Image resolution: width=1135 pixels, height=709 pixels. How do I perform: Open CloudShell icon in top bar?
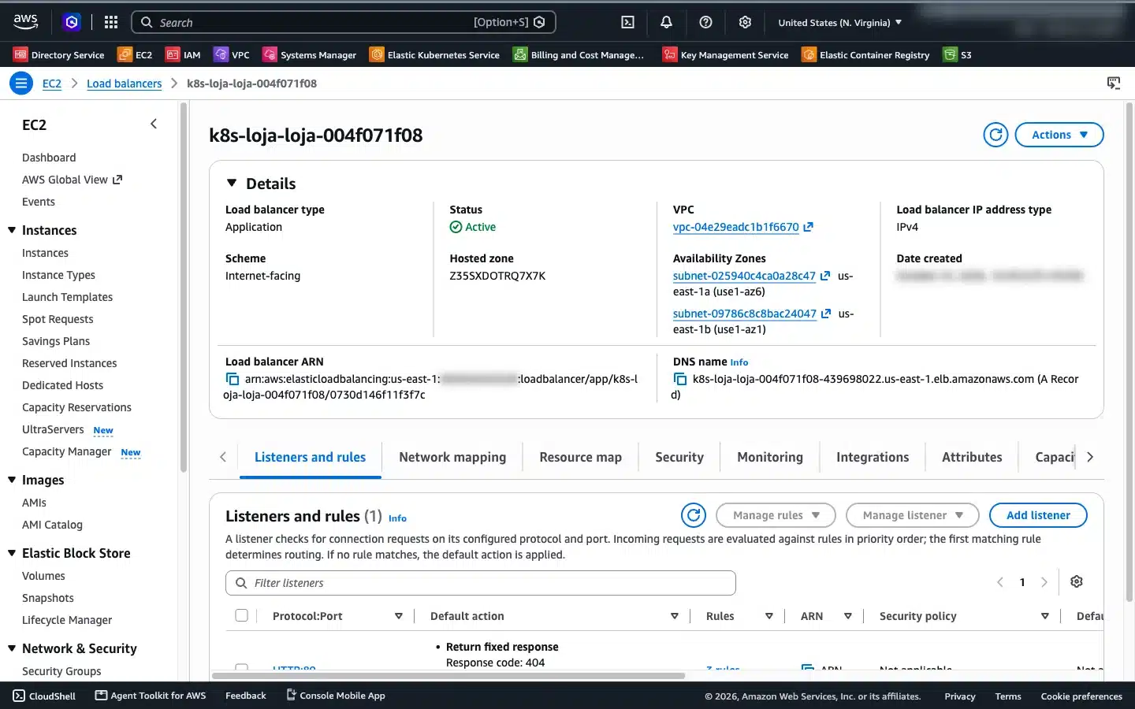click(627, 22)
